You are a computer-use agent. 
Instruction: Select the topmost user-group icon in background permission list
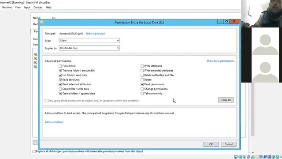(x=35, y=54)
